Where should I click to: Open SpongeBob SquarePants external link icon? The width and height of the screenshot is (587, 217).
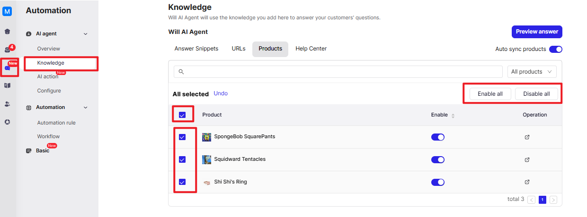(x=527, y=137)
